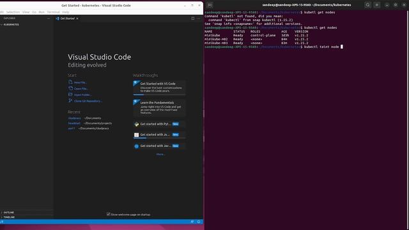Open the Get started with Jav... walkthrough

click(159, 146)
